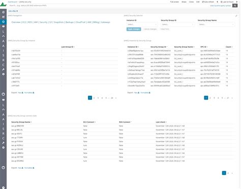
Task: Download Formatted export for Security Group connect state
Action: (29, 168)
